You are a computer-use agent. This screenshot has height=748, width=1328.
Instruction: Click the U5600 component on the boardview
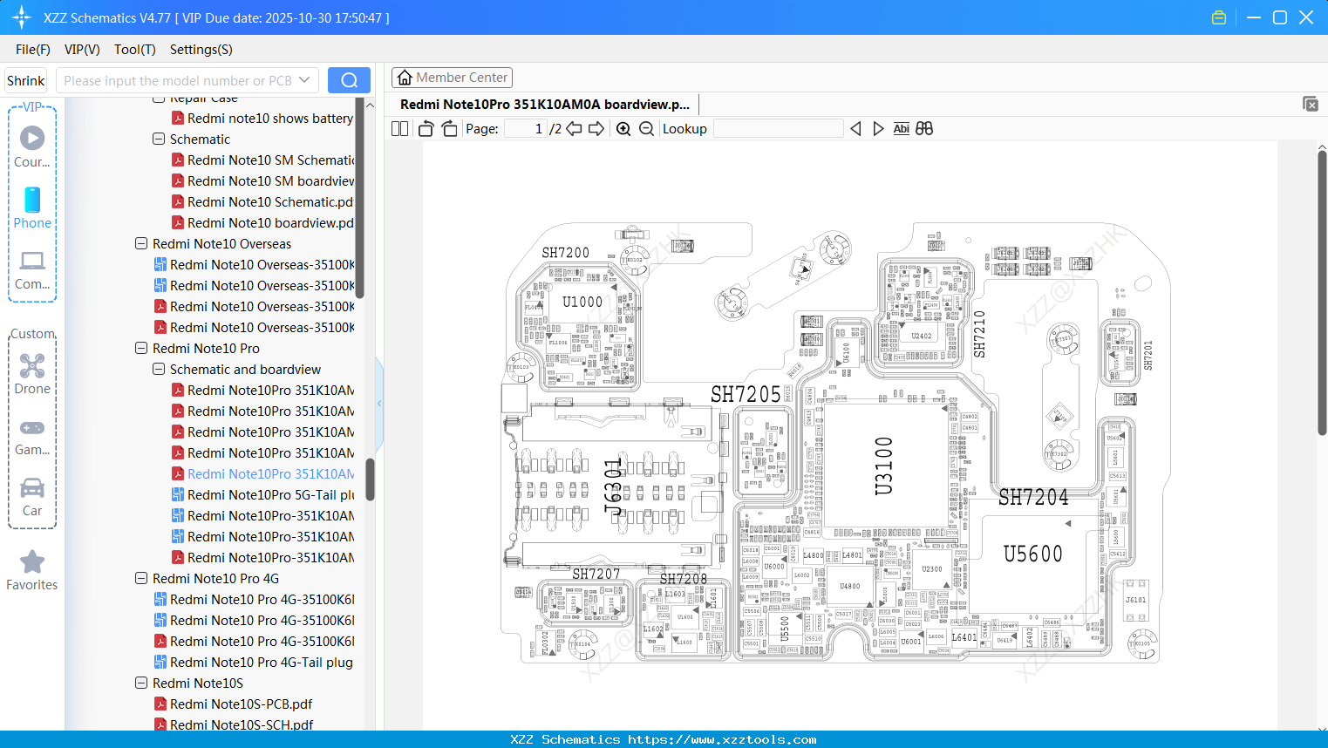click(x=1033, y=554)
